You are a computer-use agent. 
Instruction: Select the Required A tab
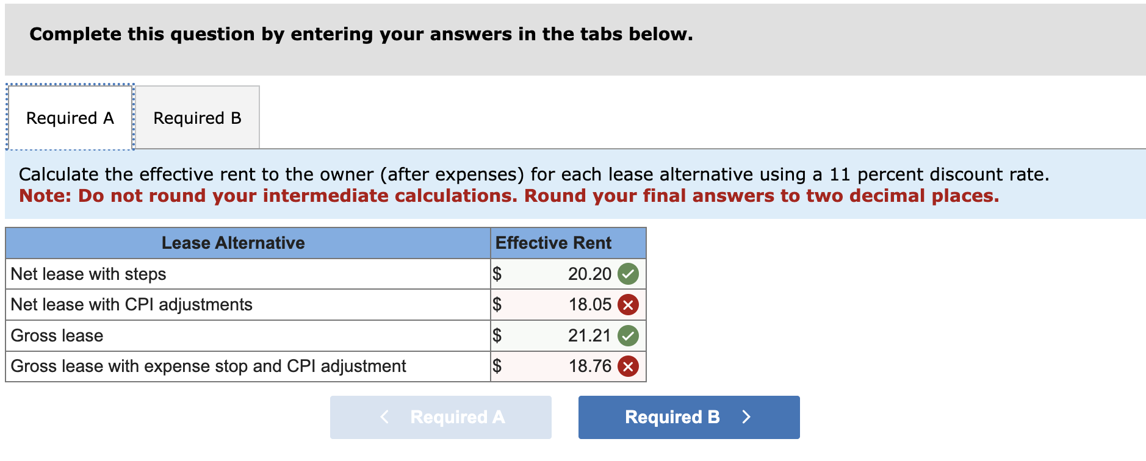(x=69, y=117)
